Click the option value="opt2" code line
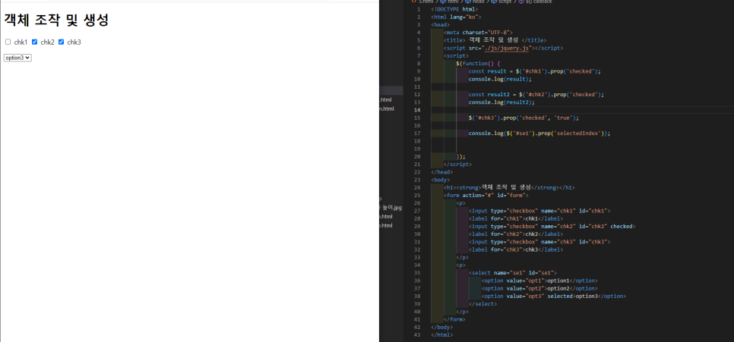The image size is (734, 342). click(x=539, y=288)
